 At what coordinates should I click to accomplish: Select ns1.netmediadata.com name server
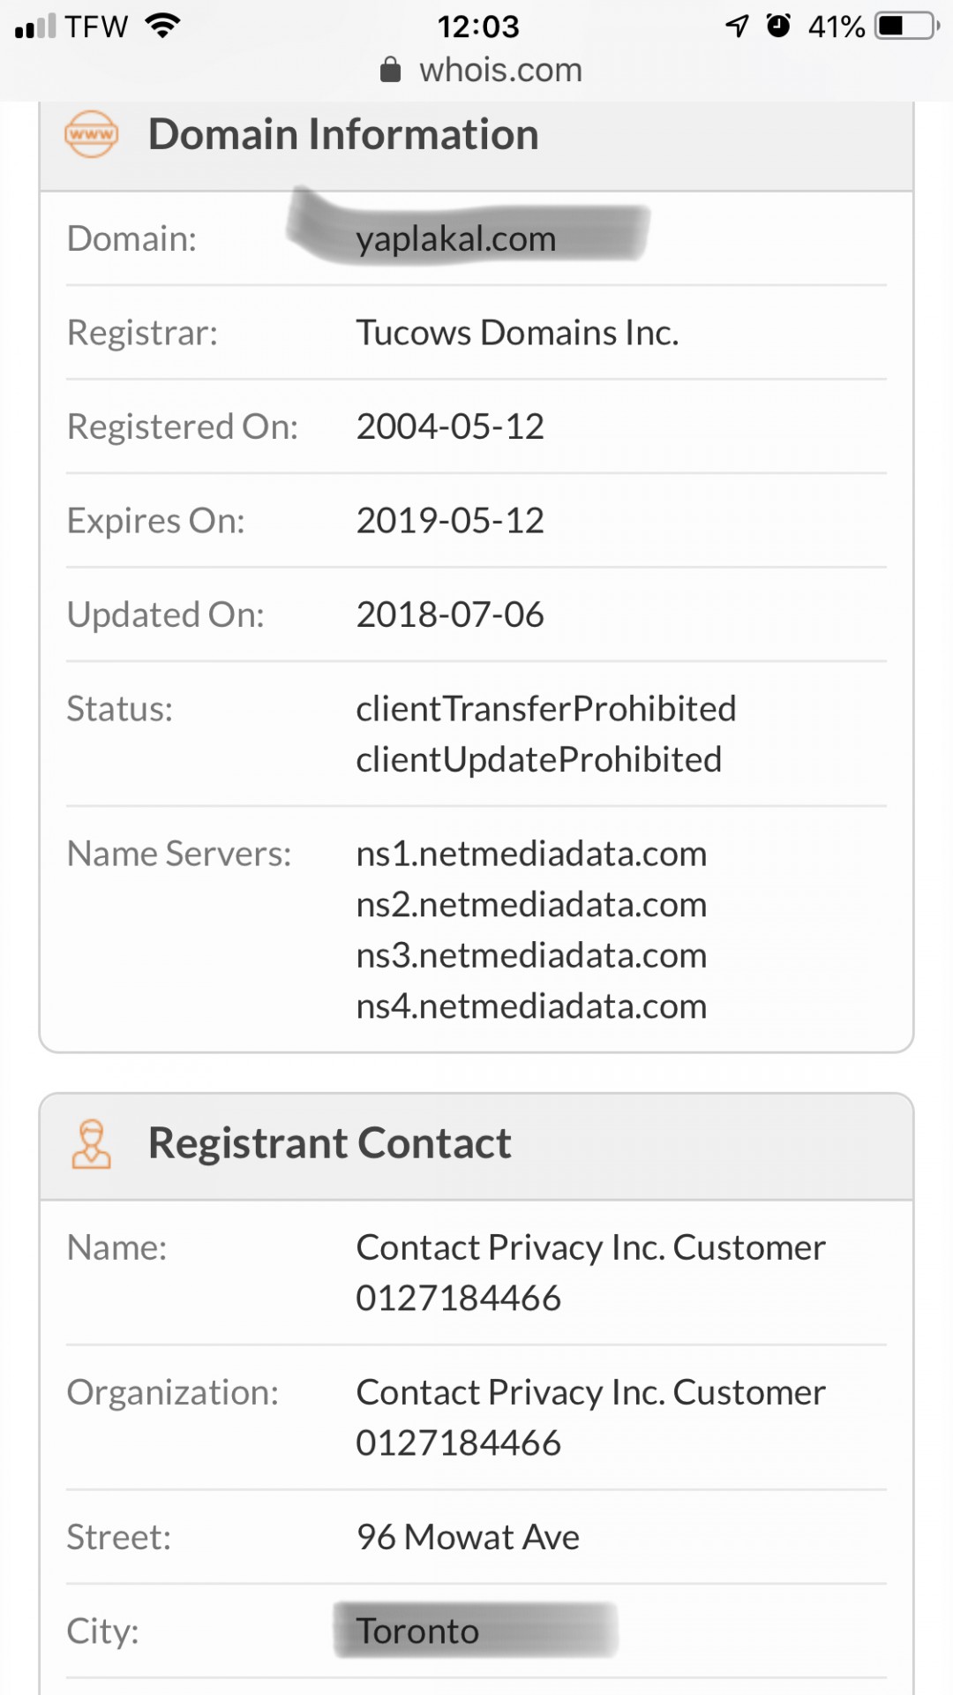(x=531, y=854)
